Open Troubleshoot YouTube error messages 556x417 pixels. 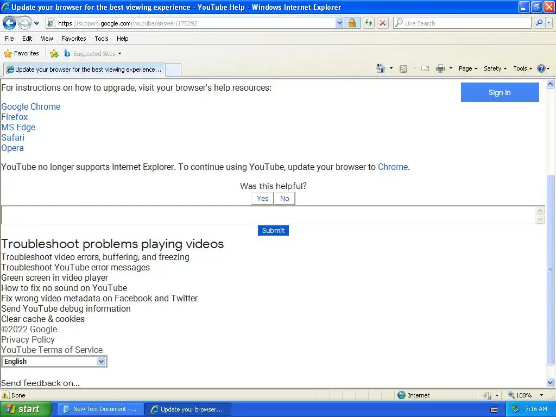(75, 267)
